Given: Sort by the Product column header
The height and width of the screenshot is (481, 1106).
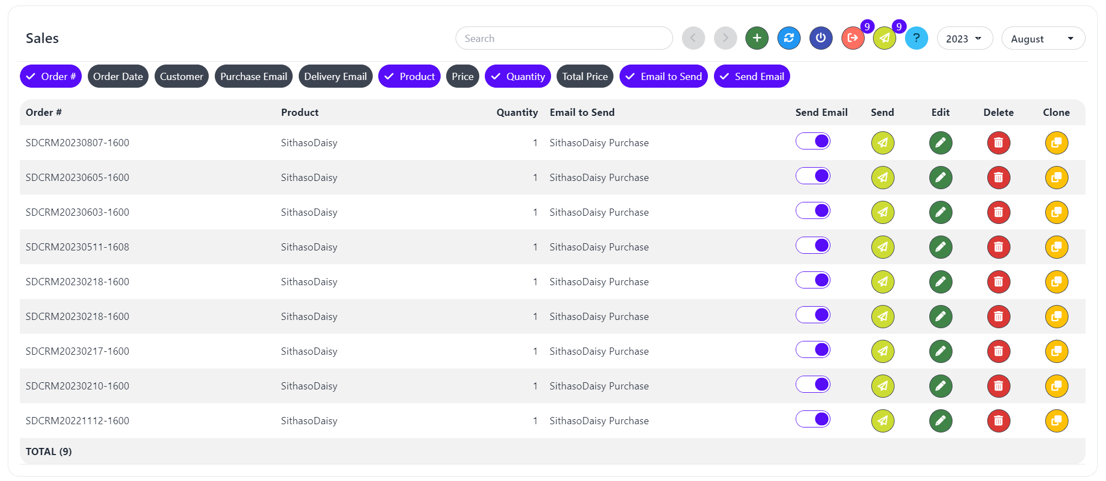Looking at the screenshot, I should [x=300, y=113].
